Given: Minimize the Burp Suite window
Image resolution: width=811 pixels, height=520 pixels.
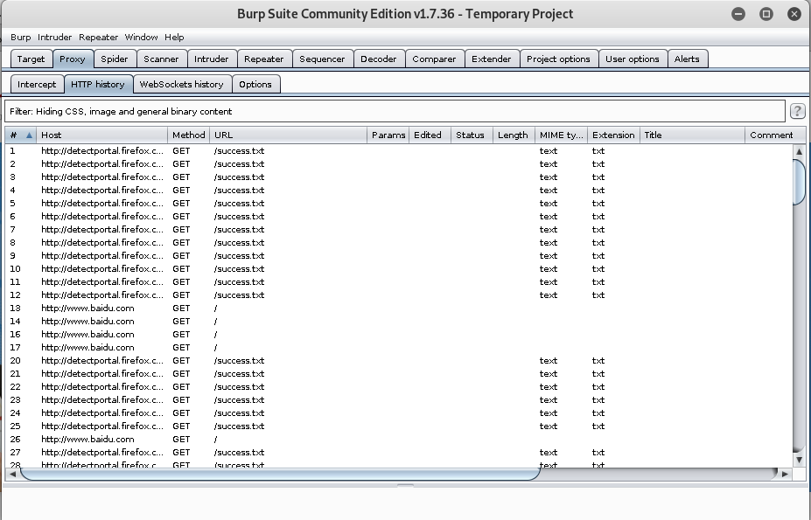Looking at the screenshot, I should tap(738, 14).
